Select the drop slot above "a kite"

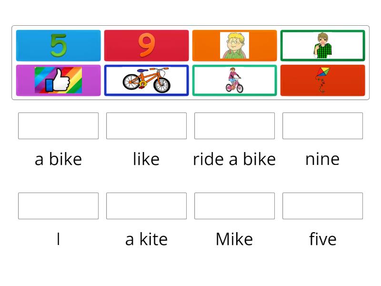click(x=146, y=206)
